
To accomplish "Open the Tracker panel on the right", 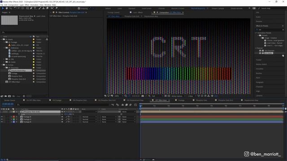I will click(259, 59).
